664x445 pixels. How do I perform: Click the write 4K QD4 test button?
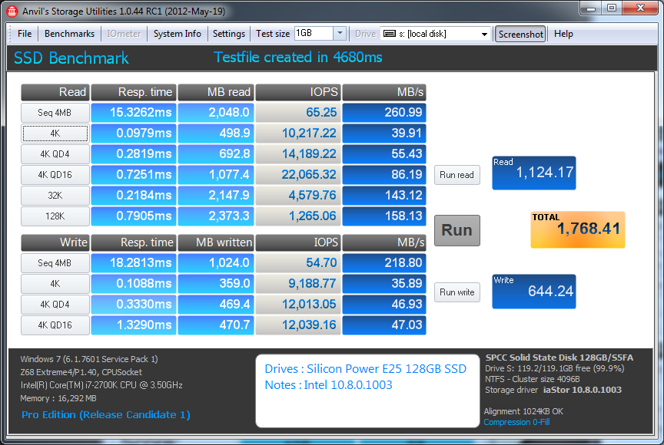pyautogui.click(x=55, y=305)
